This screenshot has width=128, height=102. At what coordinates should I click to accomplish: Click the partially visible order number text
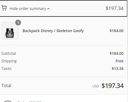29,101
